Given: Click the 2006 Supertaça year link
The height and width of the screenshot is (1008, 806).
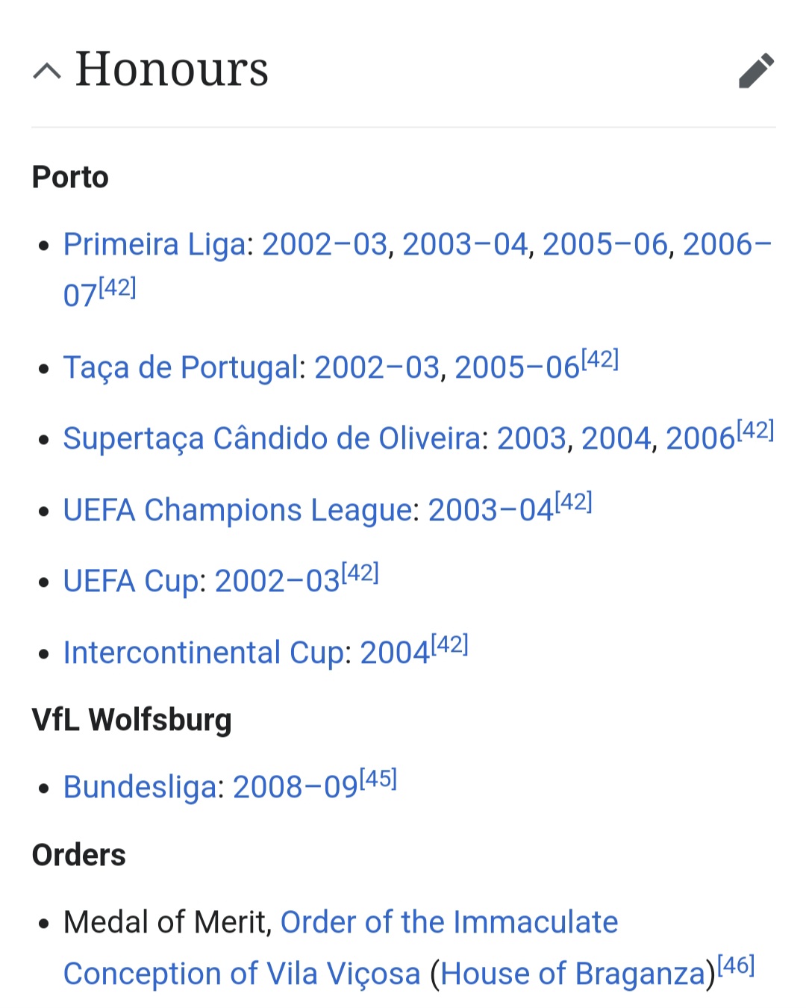Looking at the screenshot, I should [700, 438].
